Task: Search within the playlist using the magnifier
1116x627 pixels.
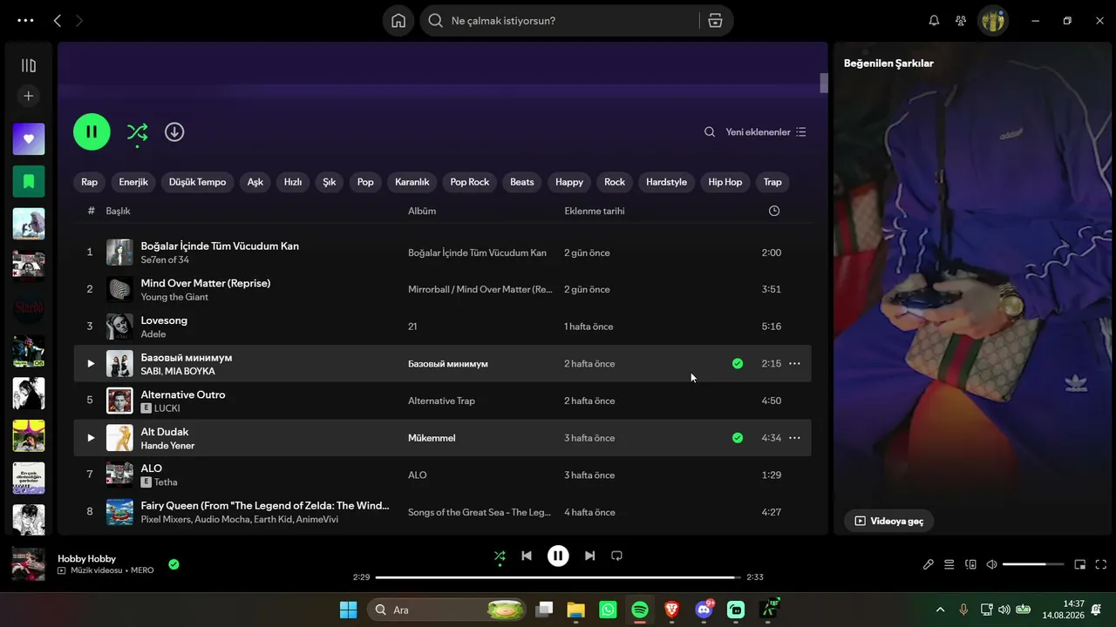Action: (710, 132)
